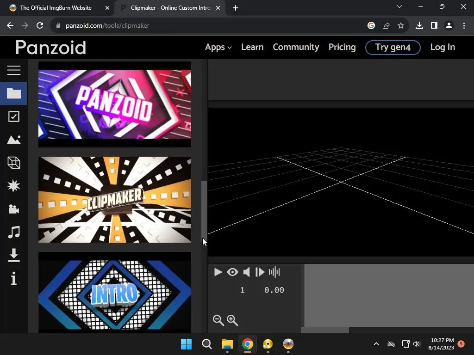This screenshot has width=474, height=355.
Task: Open the camera sidebar icon
Action: [13, 209]
